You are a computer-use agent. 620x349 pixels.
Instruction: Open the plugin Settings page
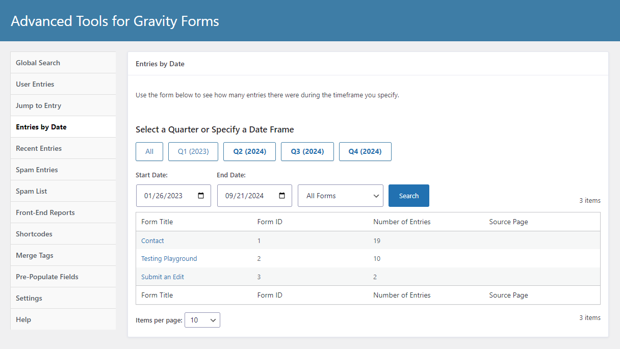[x=29, y=298]
